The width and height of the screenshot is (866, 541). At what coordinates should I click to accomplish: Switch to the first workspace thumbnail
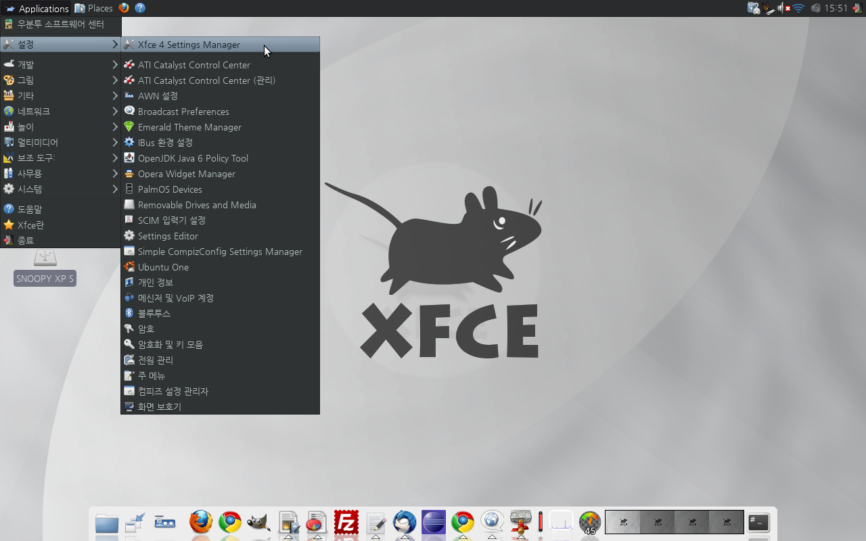pyautogui.click(x=623, y=522)
